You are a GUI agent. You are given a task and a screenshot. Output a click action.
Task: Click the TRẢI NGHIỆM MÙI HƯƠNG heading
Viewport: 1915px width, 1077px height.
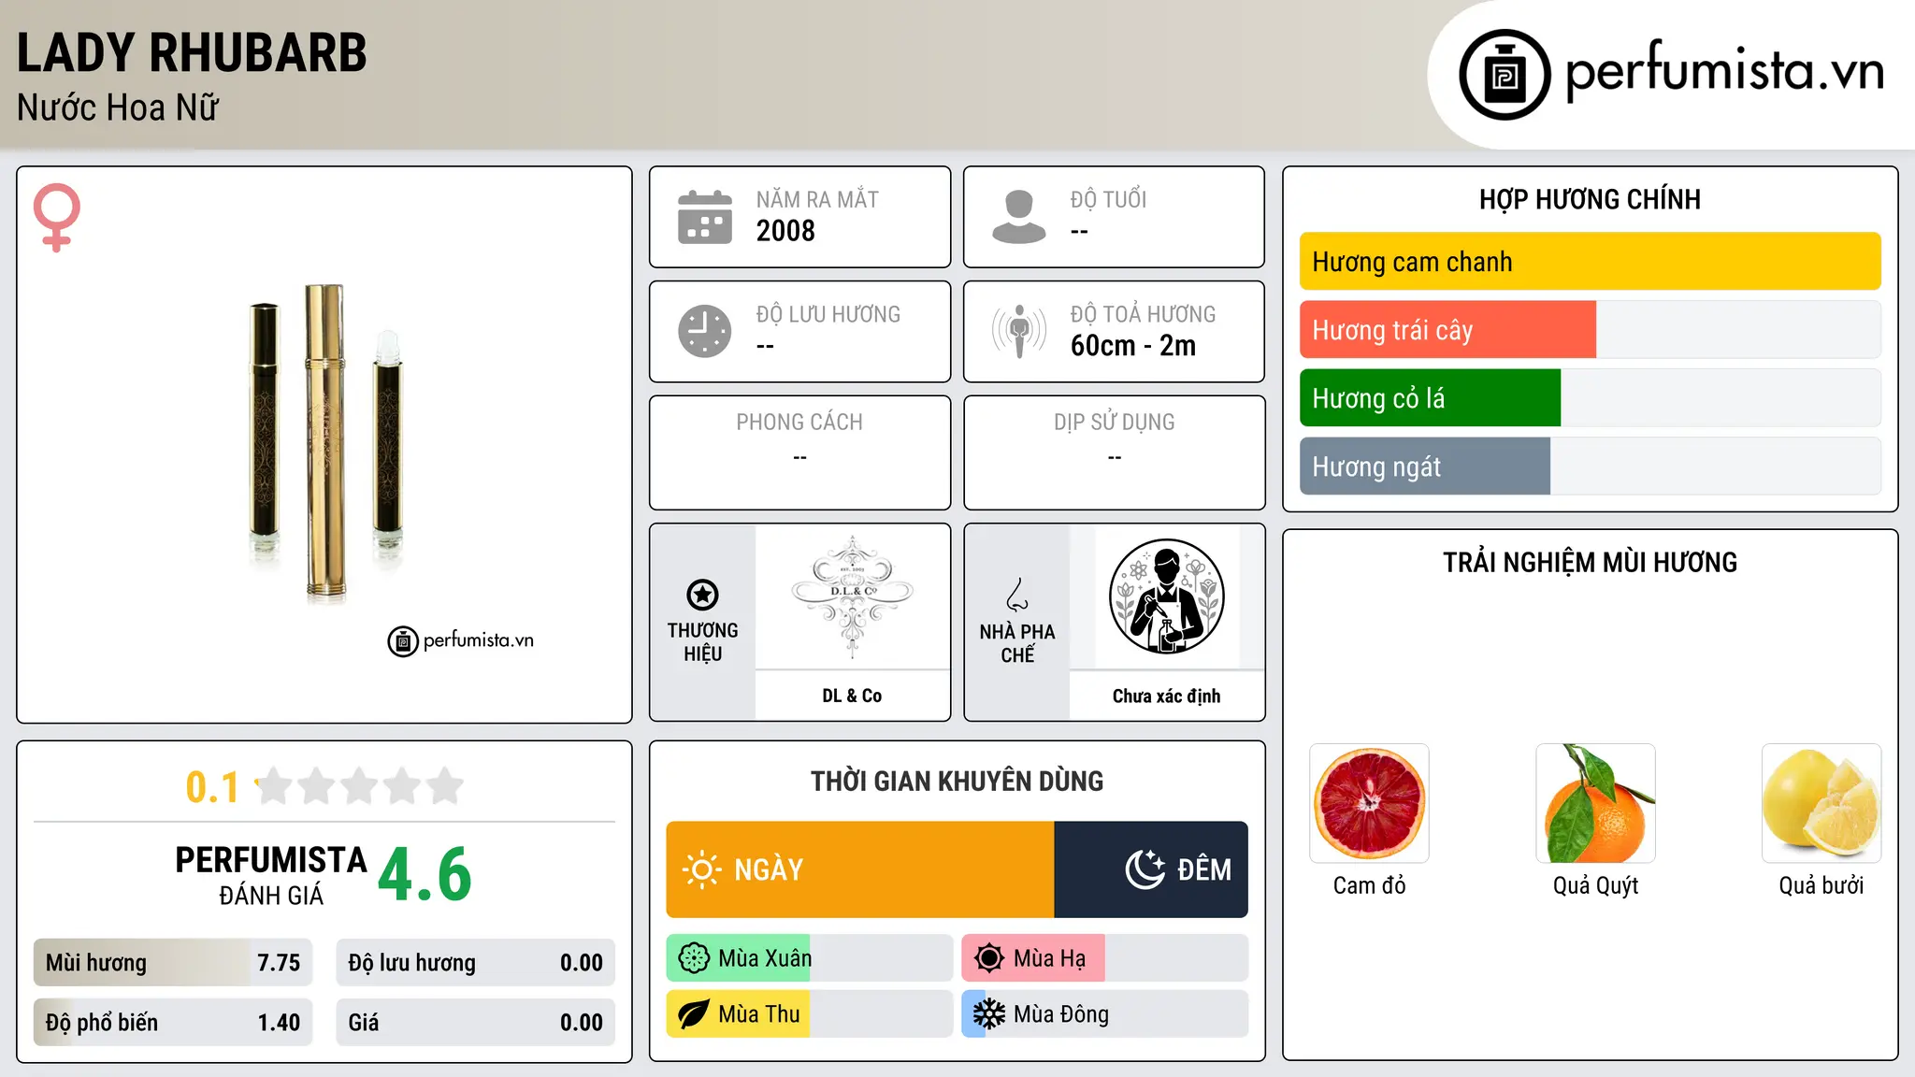coord(1591,562)
